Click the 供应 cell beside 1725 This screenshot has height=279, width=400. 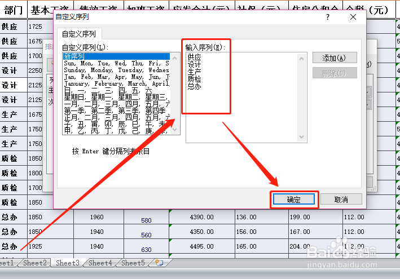pos(14,26)
